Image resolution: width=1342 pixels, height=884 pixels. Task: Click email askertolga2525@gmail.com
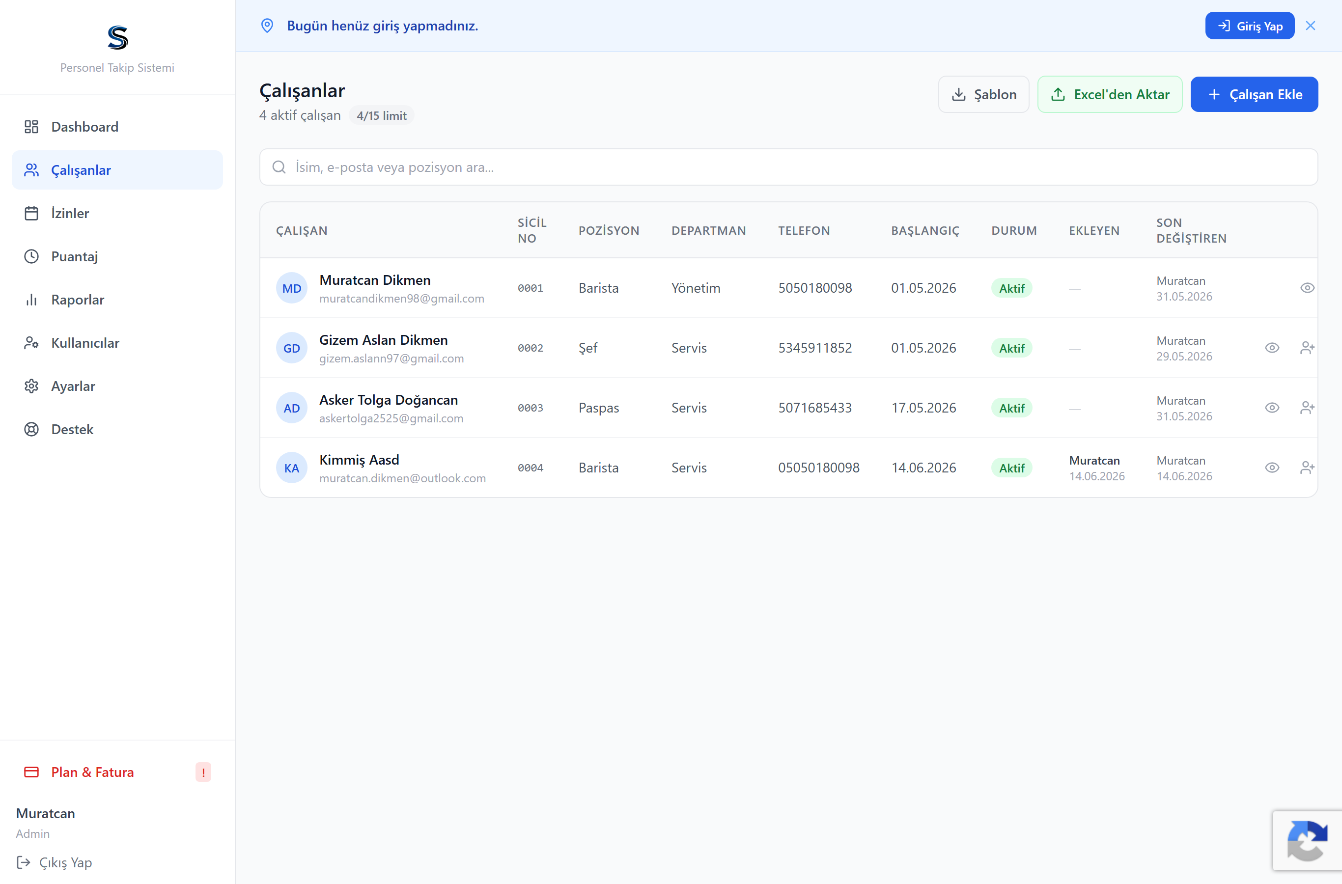(391, 418)
